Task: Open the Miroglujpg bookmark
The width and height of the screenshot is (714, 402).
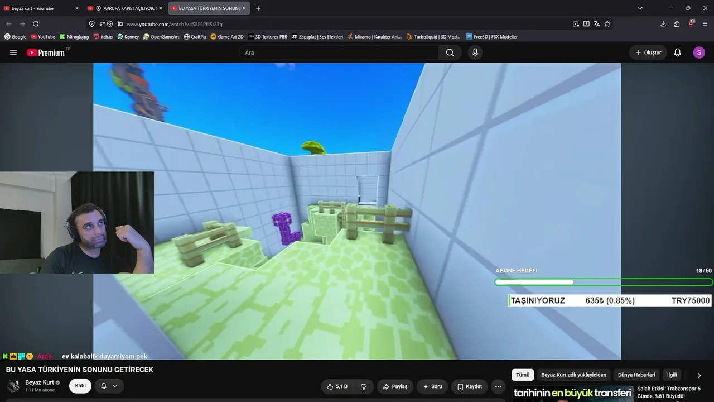Action: [74, 37]
